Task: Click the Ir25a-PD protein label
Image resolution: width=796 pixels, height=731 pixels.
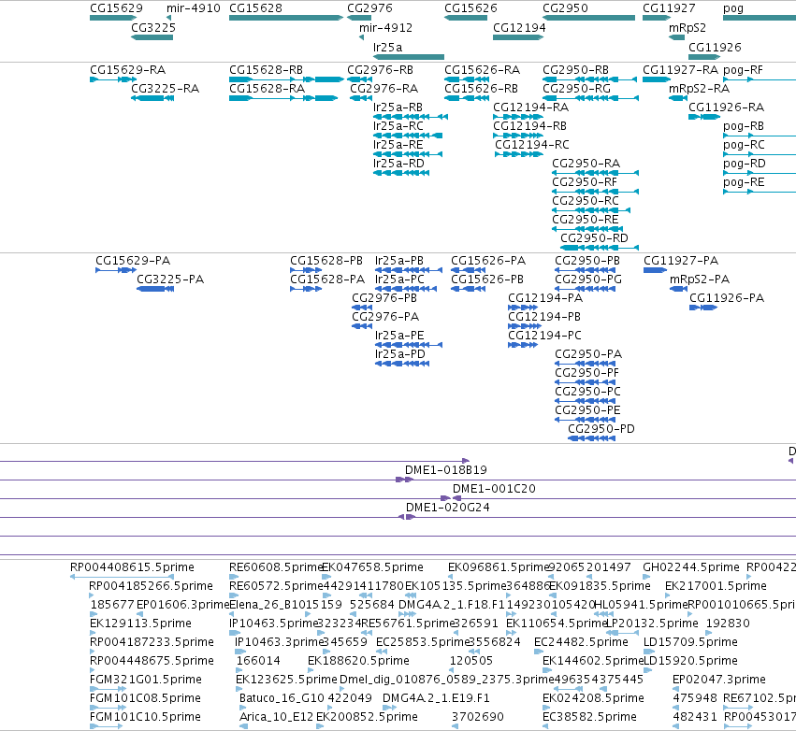Action: (x=400, y=353)
